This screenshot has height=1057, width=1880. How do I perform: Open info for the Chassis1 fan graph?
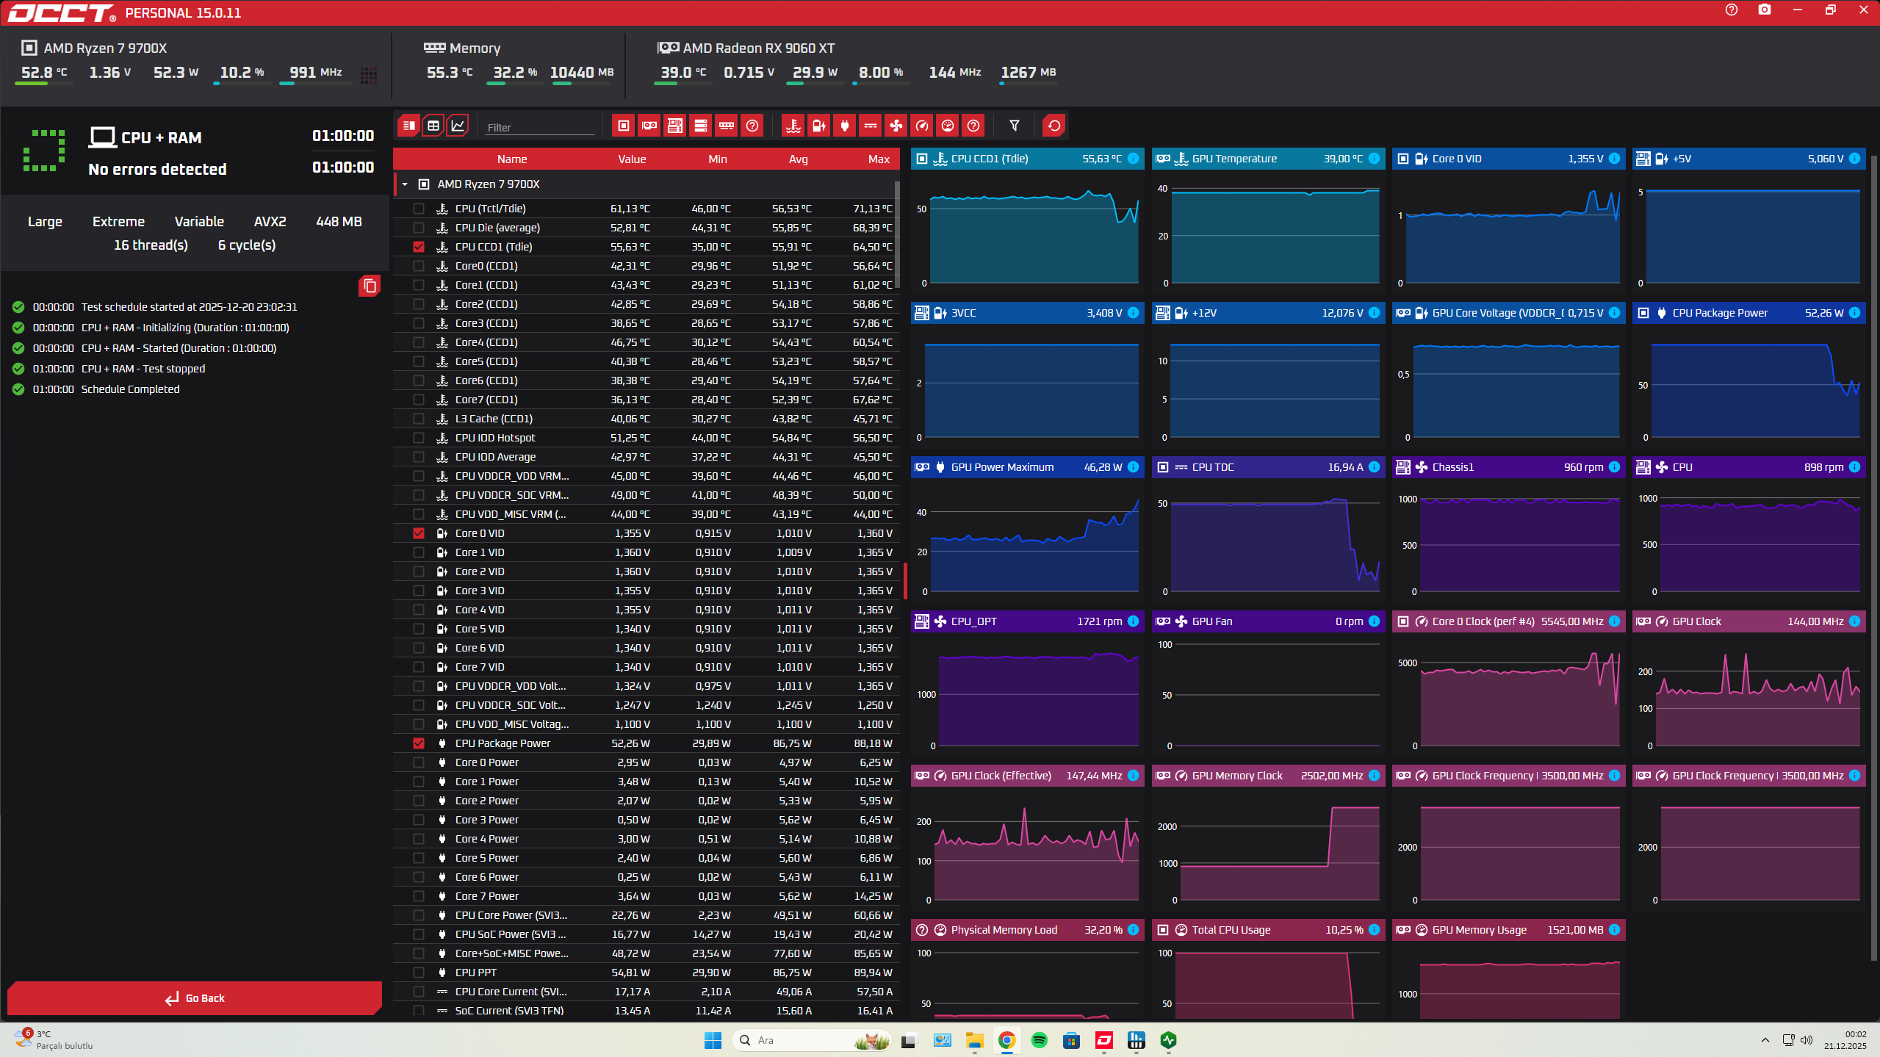[x=1614, y=467]
